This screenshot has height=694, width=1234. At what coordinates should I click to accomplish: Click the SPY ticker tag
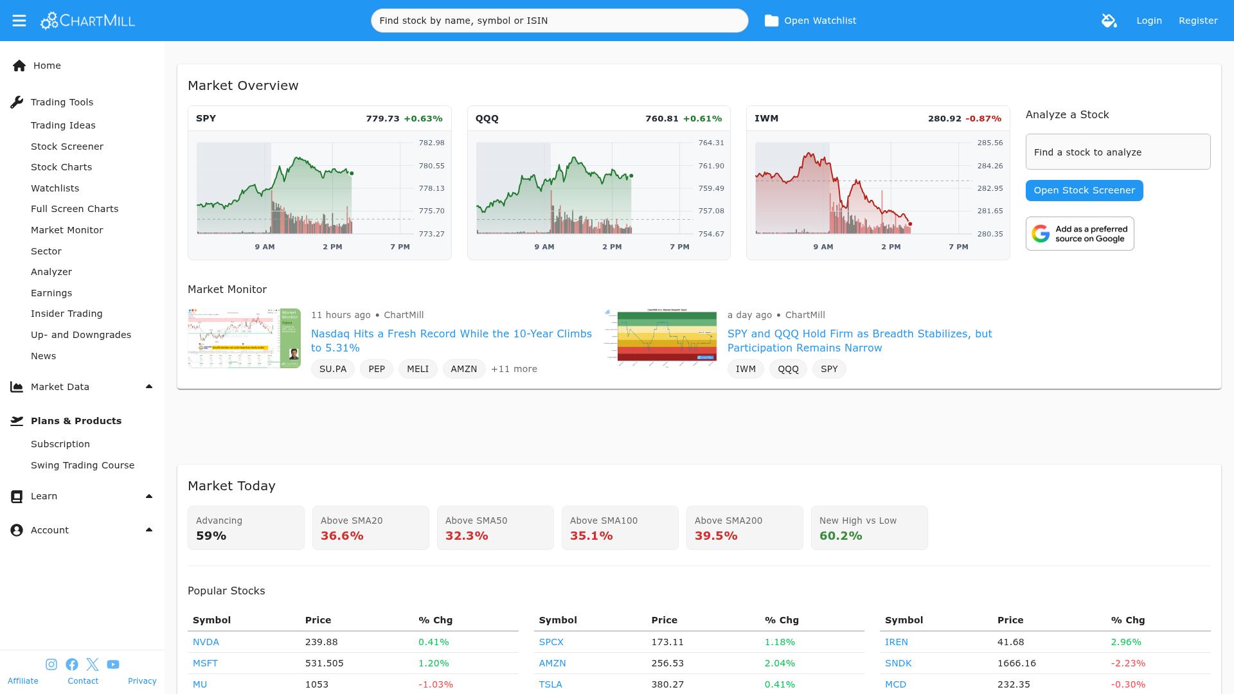click(x=829, y=369)
